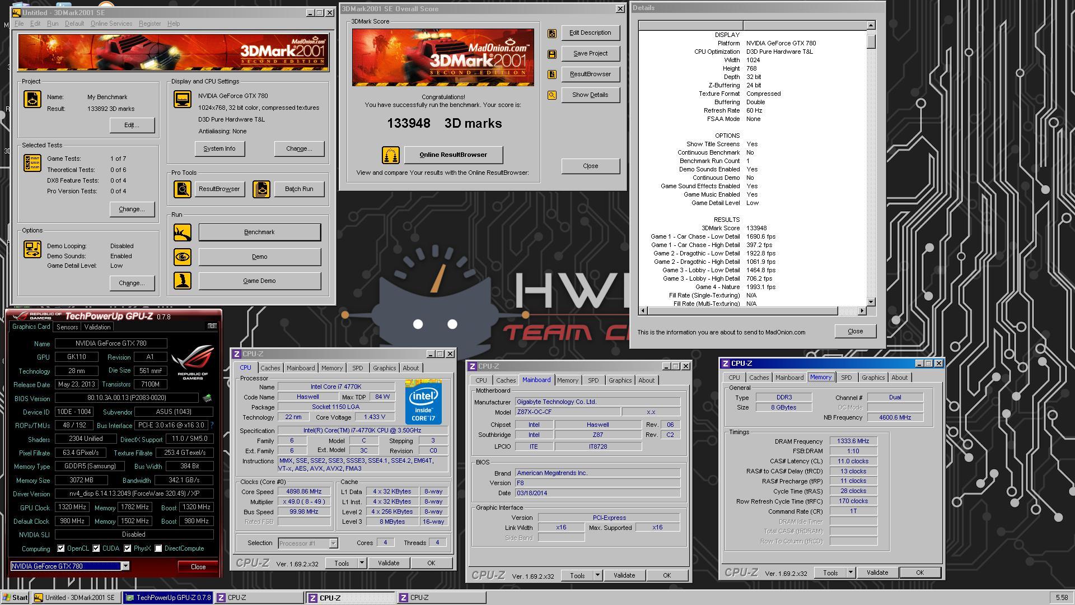Click the Show Details magnifier icon

[552, 95]
